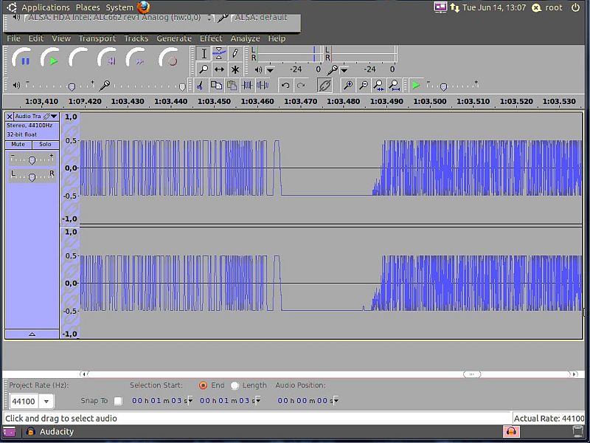Select the Zoom magnifier tool
The width and height of the screenshot is (590, 443).
[x=204, y=69]
